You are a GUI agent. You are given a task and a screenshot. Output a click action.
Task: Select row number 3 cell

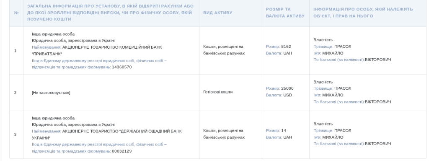[x=16, y=135]
